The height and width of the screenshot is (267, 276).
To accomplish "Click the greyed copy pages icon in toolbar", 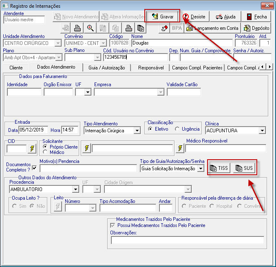I will (115, 28).
